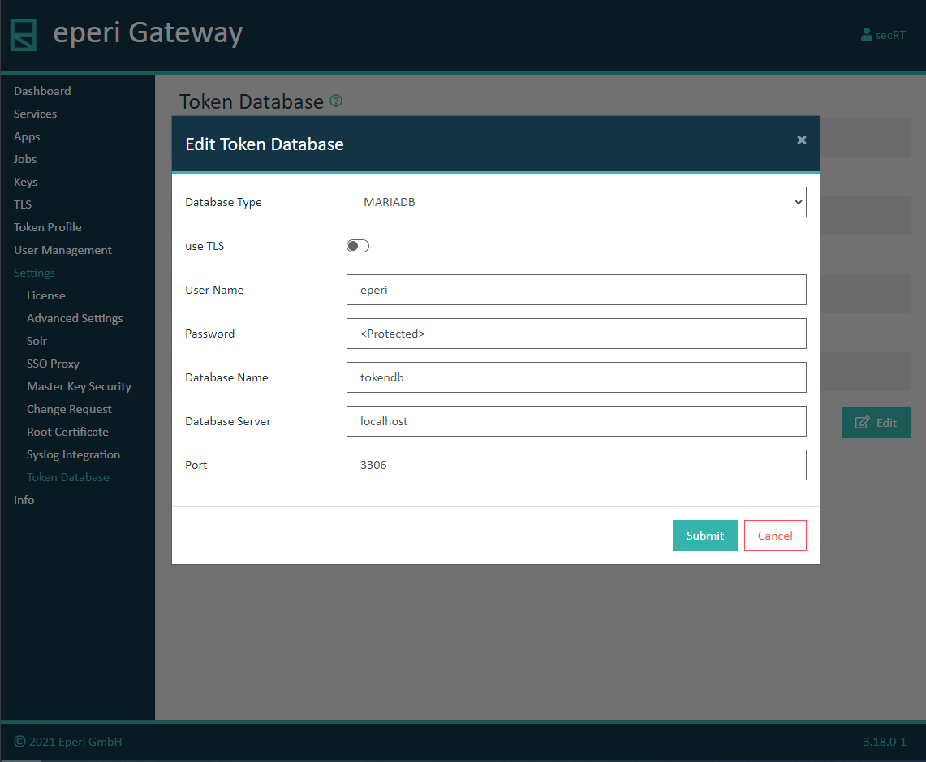Open Syslog Integration page
The image size is (926, 762).
[x=73, y=454]
